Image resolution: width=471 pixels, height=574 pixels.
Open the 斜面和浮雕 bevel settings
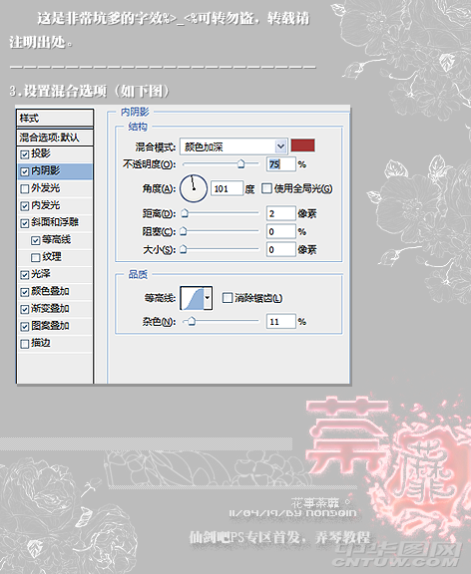point(55,222)
